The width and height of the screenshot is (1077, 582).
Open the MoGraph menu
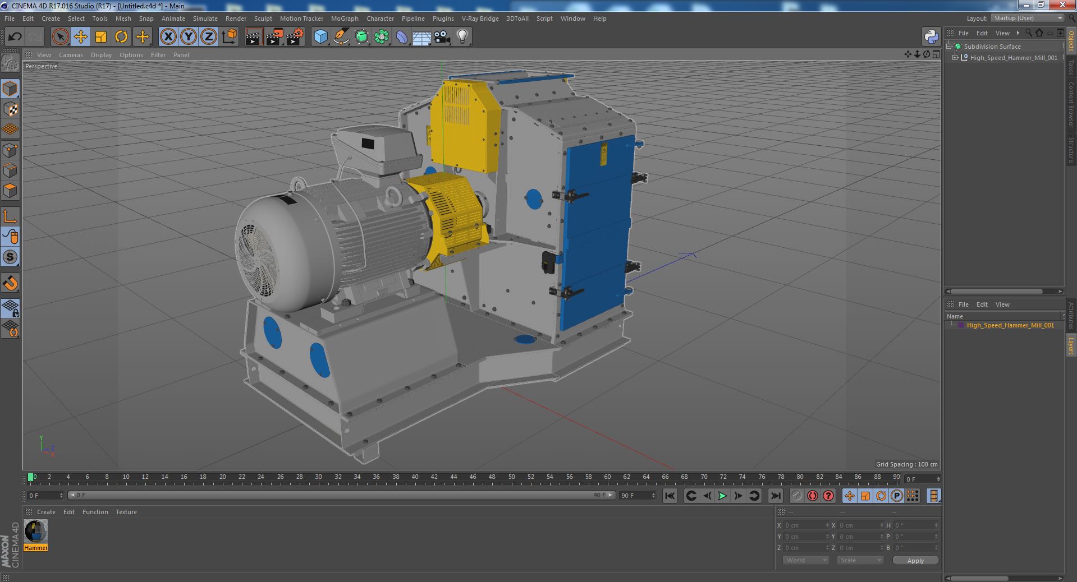(x=345, y=19)
